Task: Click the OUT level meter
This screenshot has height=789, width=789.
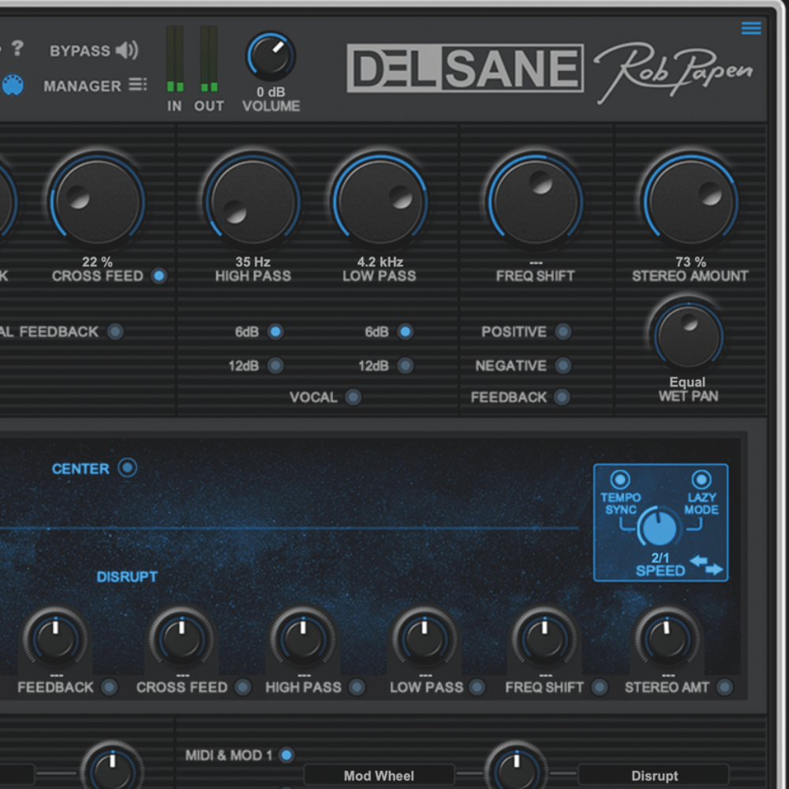Action: [x=209, y=59]
